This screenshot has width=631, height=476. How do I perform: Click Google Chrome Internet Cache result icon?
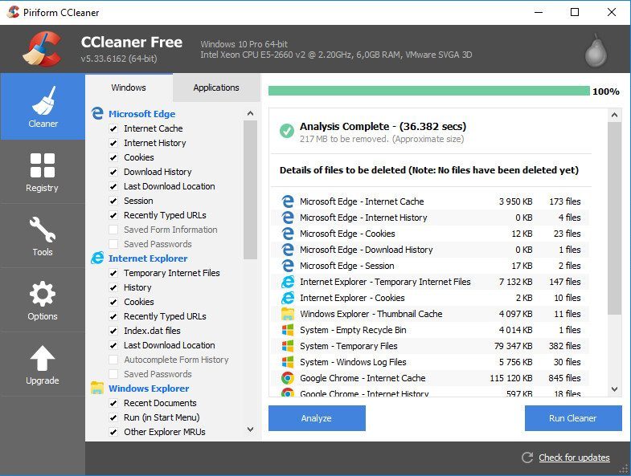[288, 378]
